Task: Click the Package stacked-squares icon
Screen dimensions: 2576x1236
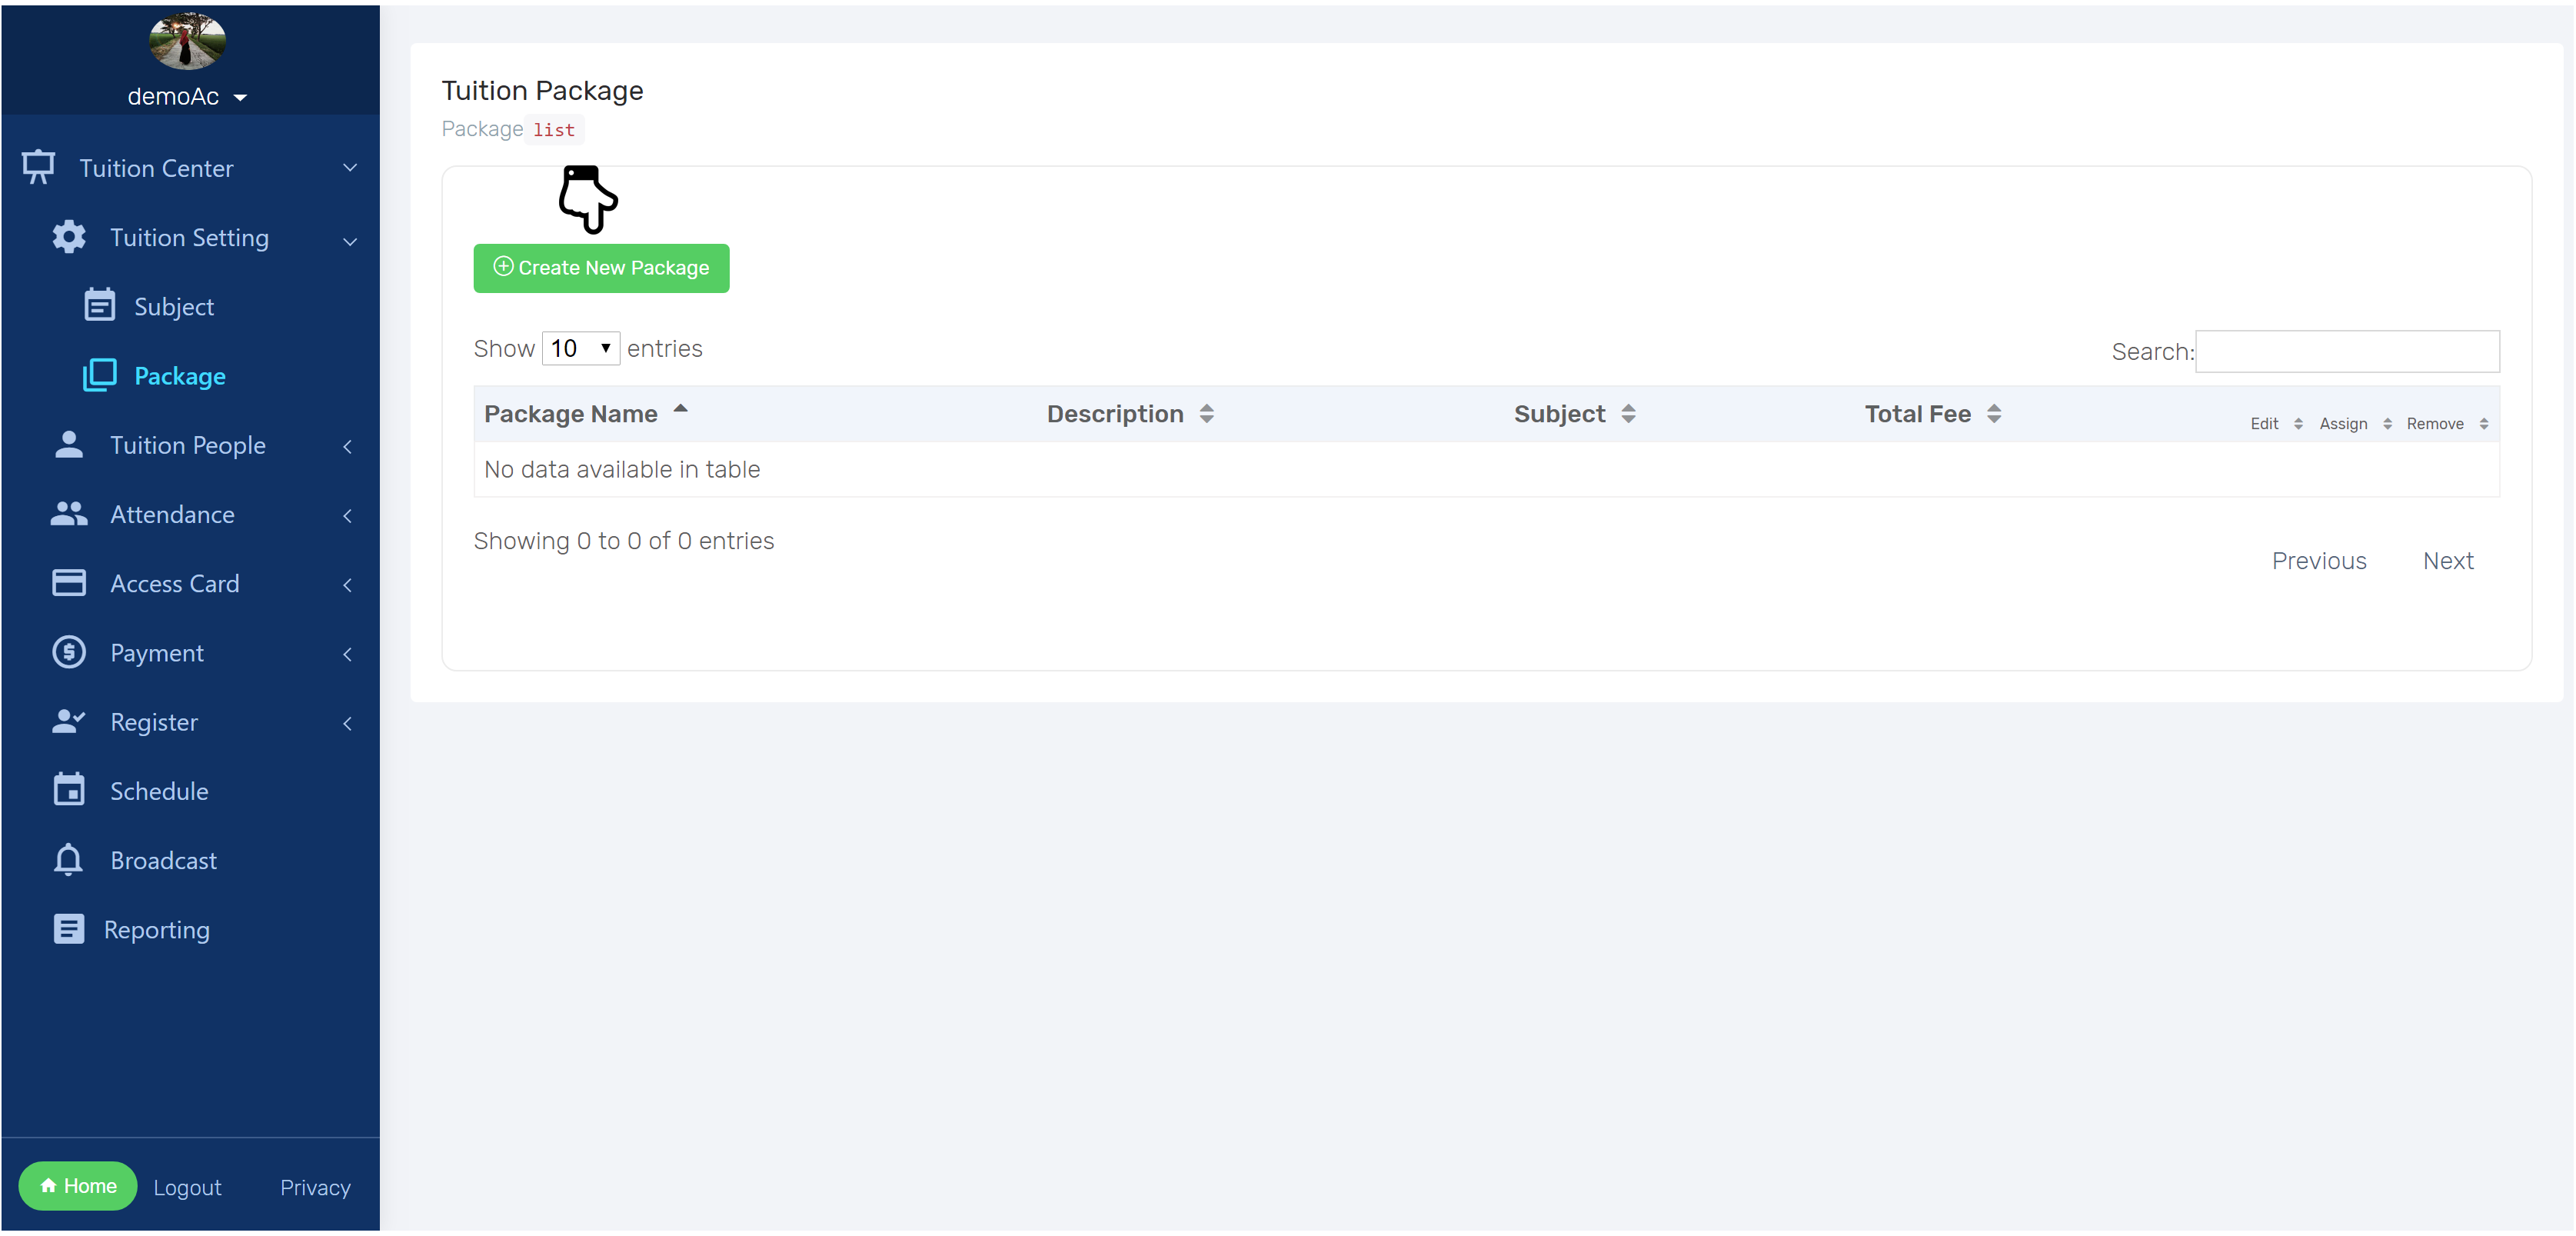Action: click(100, 375)
